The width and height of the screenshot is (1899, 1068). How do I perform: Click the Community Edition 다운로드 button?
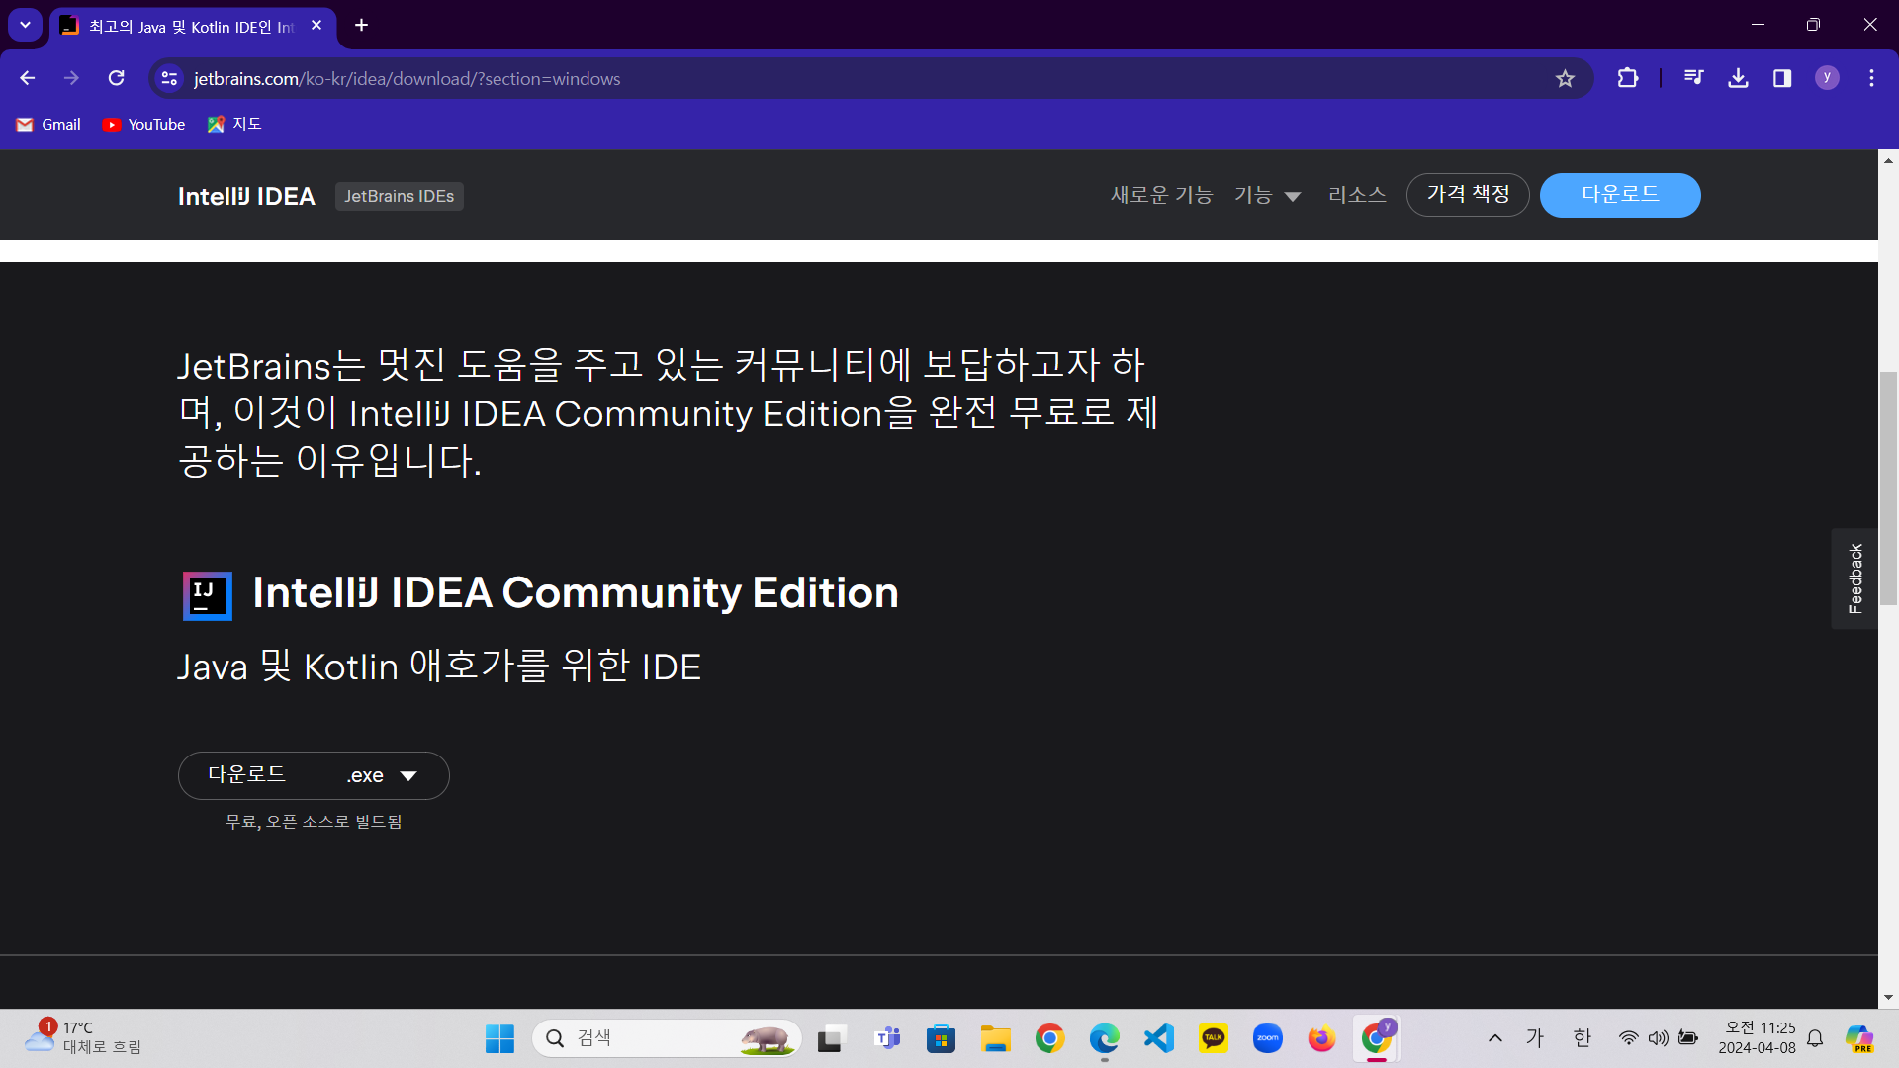[247, 775]
